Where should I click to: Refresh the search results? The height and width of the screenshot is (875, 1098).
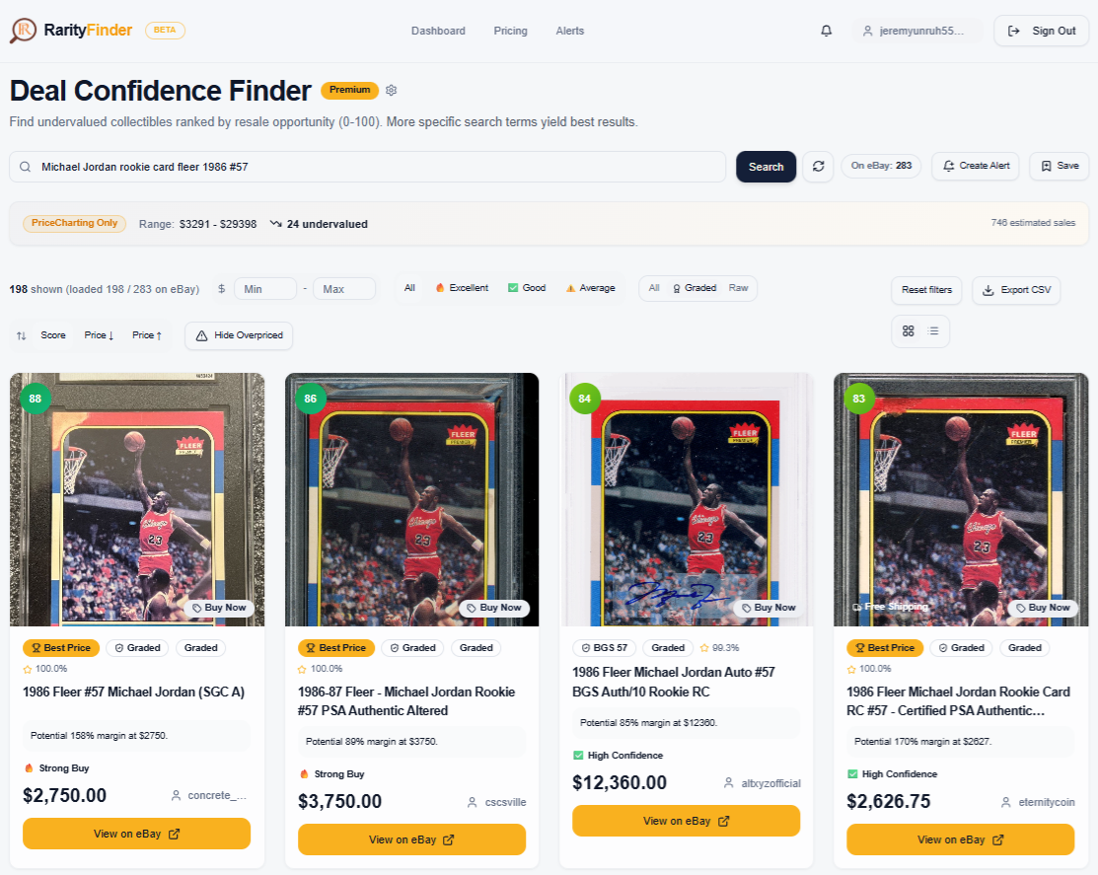pyautogui.click(x=818, y=166)
